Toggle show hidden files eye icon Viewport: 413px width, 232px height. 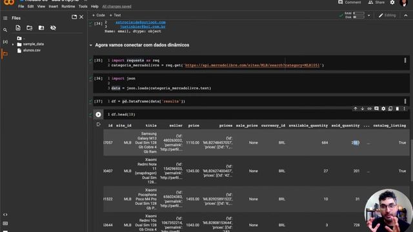tap(53, 28)
